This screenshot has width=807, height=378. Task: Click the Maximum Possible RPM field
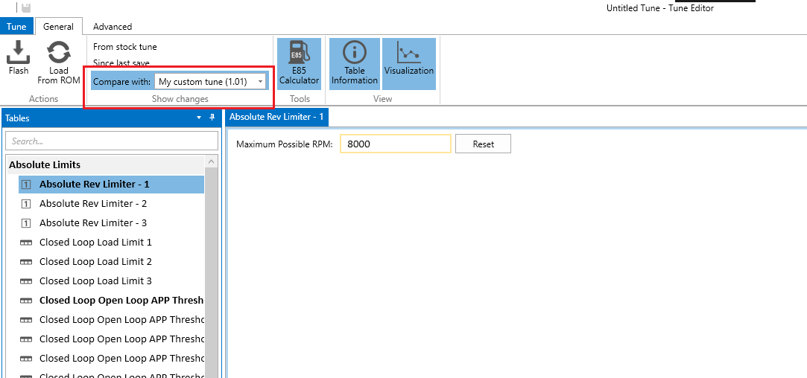pos(395,144)
